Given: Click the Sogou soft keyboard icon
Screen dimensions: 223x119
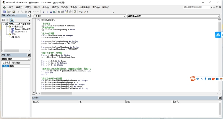Looking at the screenshot, I should click(209, 79).
